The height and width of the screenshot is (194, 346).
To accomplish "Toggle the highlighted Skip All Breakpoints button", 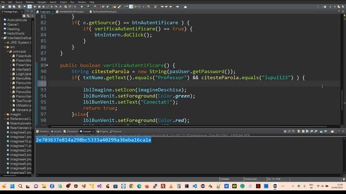I will 30,7.
